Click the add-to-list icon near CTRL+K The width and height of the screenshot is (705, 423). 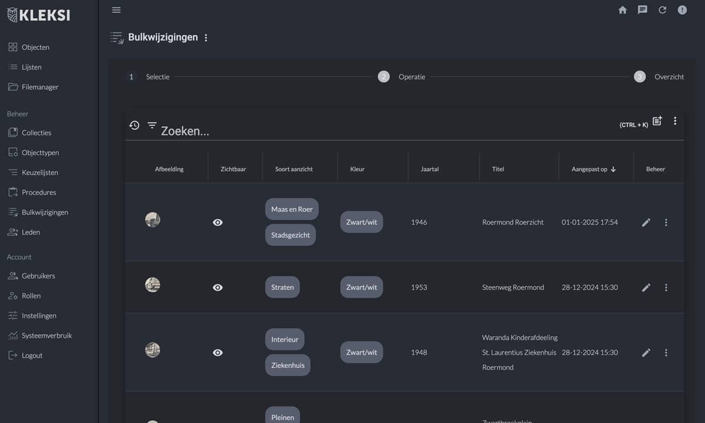pos(657,121)
